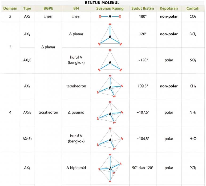Click the linear AX₂ molecule diagram
206x186 pixels.
tap(110, 16)
